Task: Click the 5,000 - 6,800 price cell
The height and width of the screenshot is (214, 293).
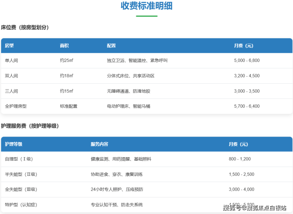Action: (x=247, y=61)
